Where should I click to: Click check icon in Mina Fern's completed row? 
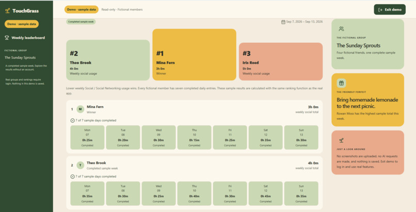pos(72,120)
